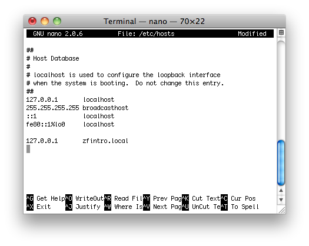Click the red close window button

click(x=32, y=21)
